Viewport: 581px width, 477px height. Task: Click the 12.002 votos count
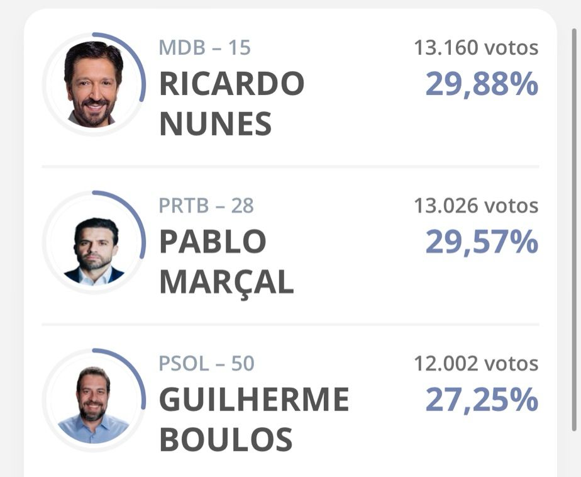[x=476, y=364]
